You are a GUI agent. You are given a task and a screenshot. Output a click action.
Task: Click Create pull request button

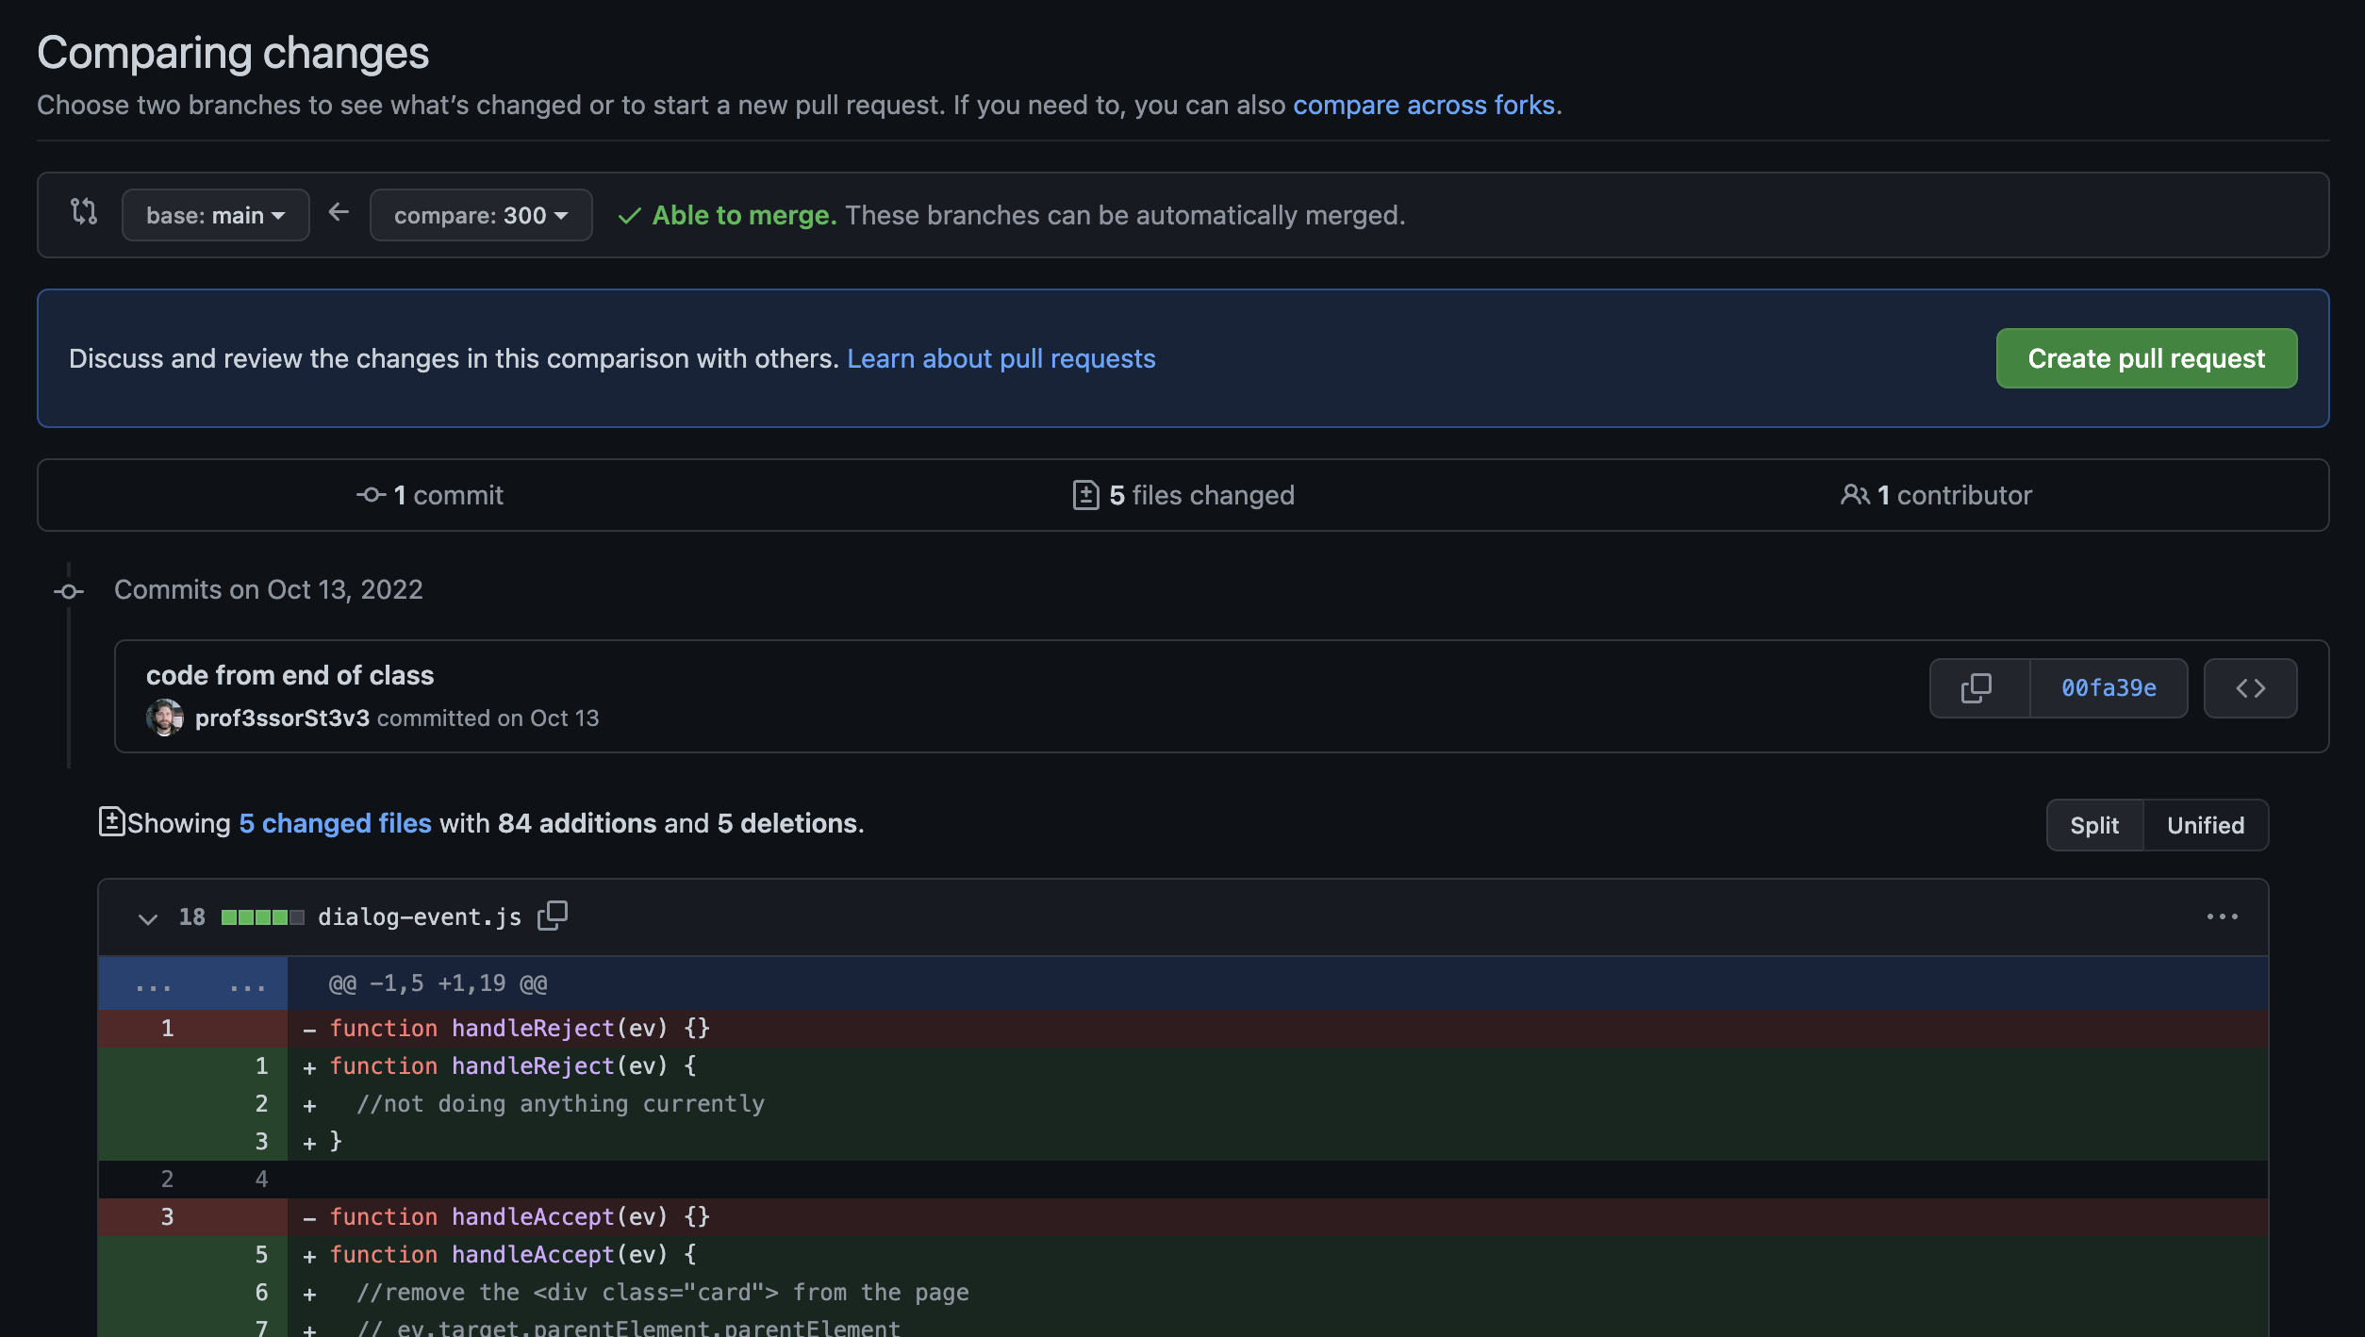pyautogui.click(x=2145, y=358)
